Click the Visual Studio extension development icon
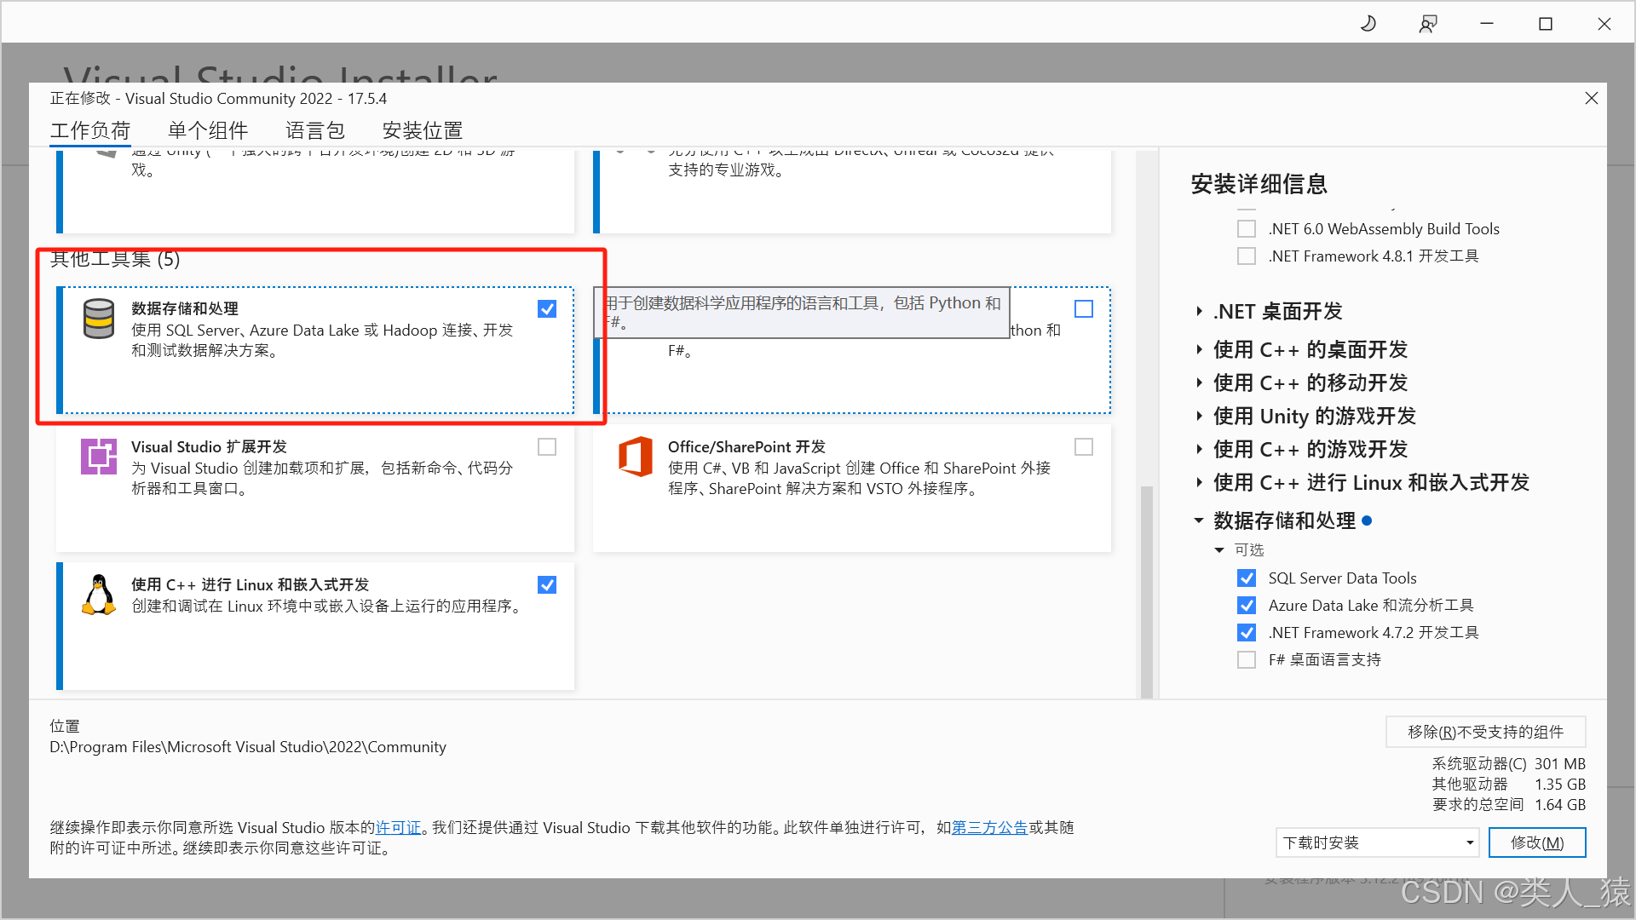The width and height of the screenshot is (1636, 920). pyautogui.click(x=99, y=457)
